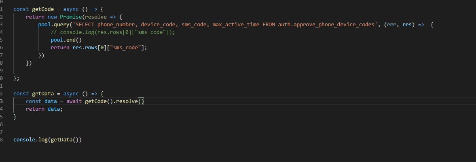476x162 pixels.
Task: Click the commented console.log line
Action: (113, 32)
